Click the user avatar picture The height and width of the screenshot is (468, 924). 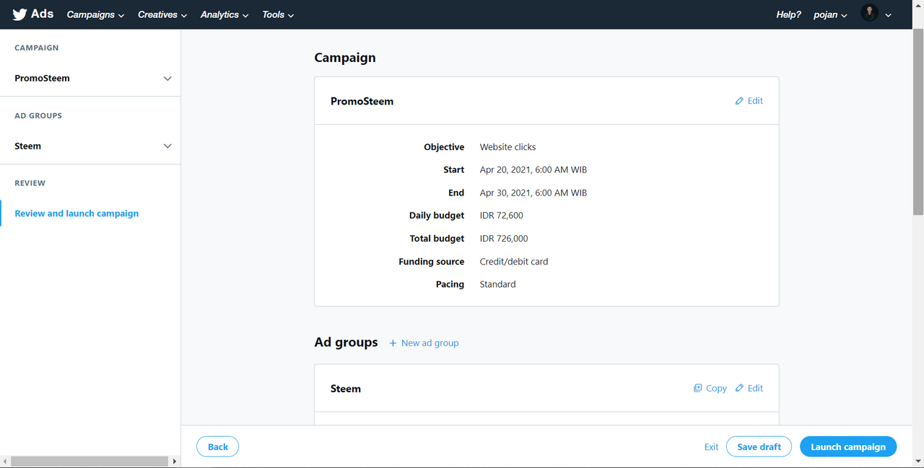point(869,14)
